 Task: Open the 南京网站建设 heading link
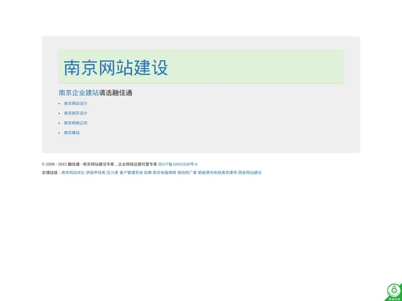click(x=116, y=67)
